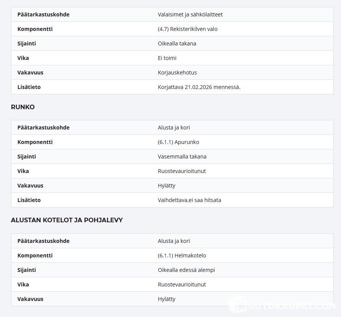This screenshot has width=341, height=317.
Task: Click '(6.1.1) Helmakotelo' component value
Action: pyautogui.click(x=182, y=256)
